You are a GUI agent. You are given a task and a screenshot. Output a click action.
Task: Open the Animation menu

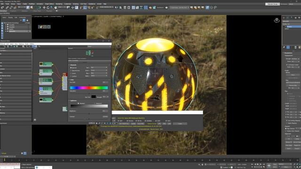pos(40,4)
